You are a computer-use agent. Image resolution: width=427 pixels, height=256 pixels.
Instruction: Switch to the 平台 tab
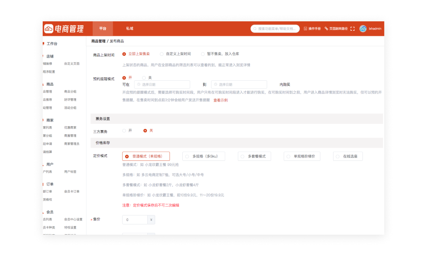click(x=102, y=29)
